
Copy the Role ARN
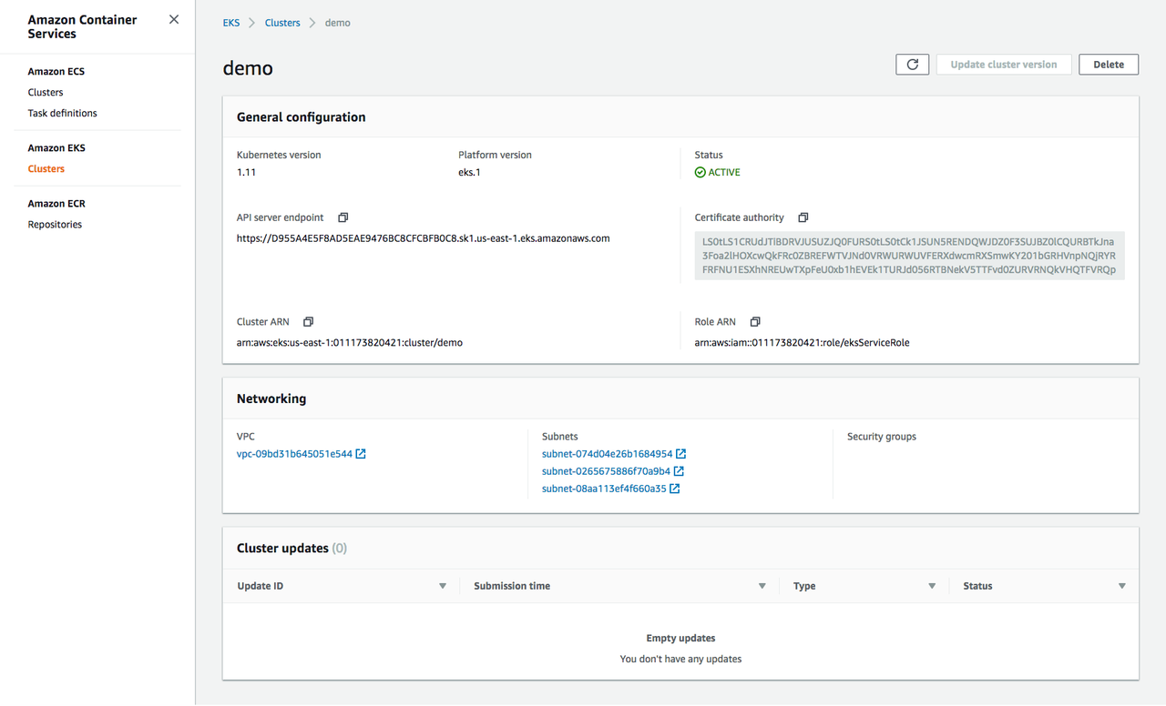pyautogui.click(x=755, y=322)
